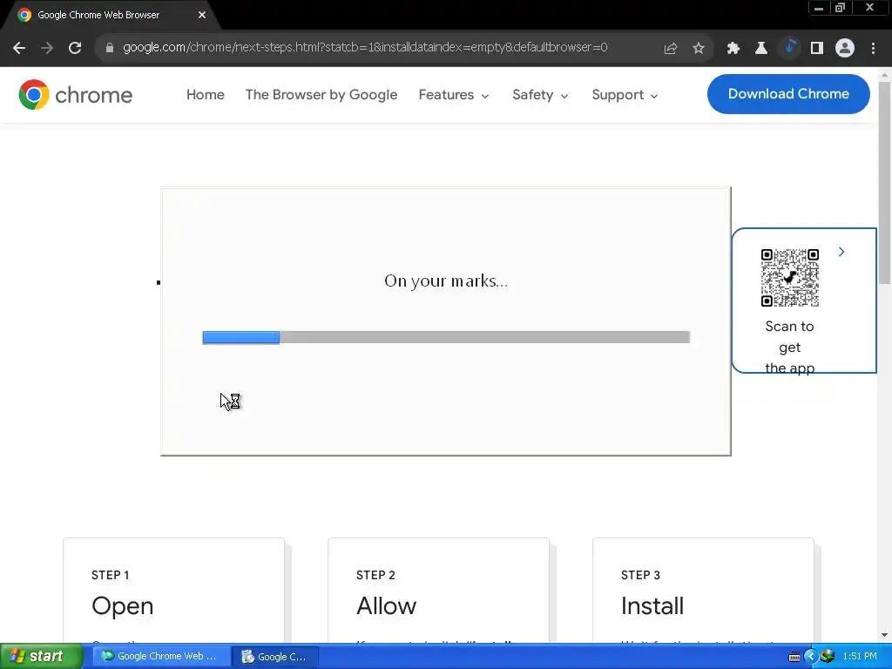Image resolution: width=892 pixels, height=669 pixels.
Task: Open the profile avatar menu
Action: (845, 48)
